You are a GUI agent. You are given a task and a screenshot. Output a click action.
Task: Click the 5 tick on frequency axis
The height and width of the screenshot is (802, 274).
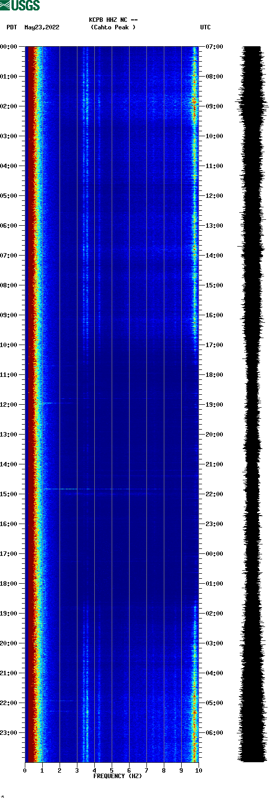(112, 771)
